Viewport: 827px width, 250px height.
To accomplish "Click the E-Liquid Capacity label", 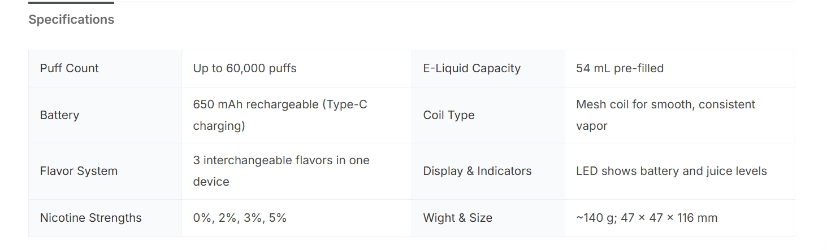I will click(x=471, y=68).
